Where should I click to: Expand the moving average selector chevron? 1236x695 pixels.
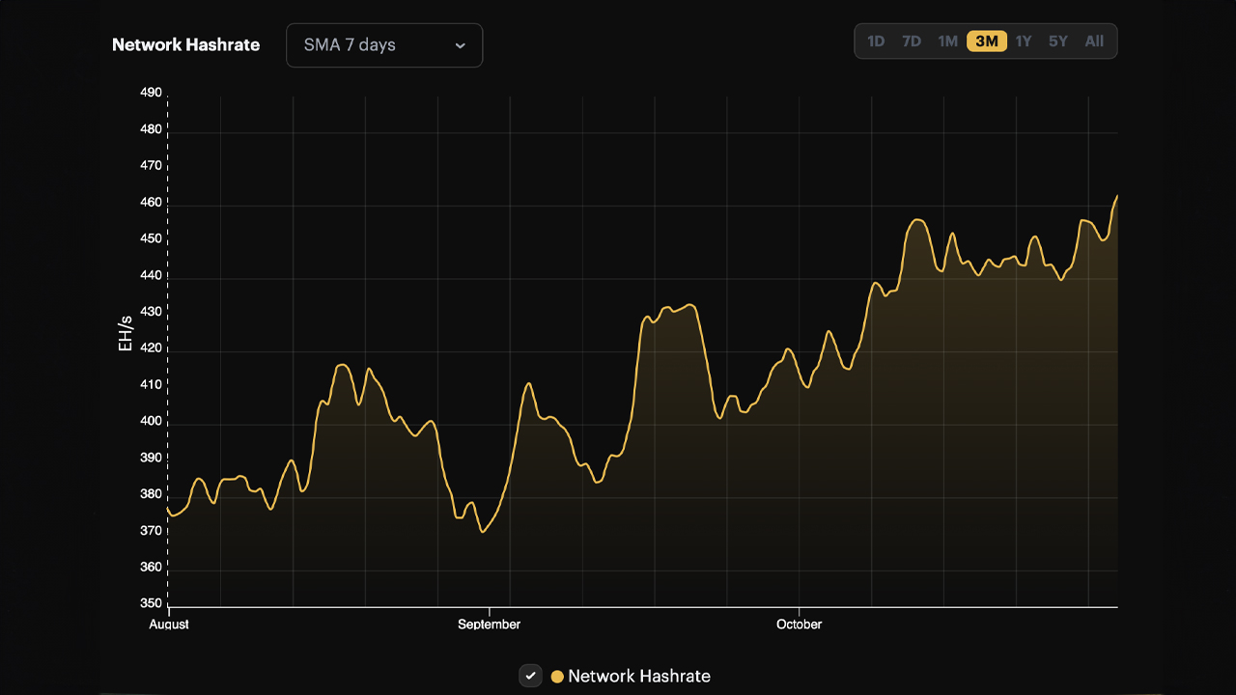tap(461, 45)
